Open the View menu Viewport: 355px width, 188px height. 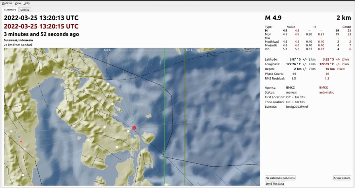pos(18,3)
